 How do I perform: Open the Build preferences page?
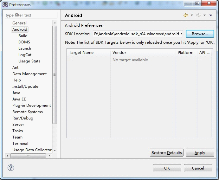point(23,36)
